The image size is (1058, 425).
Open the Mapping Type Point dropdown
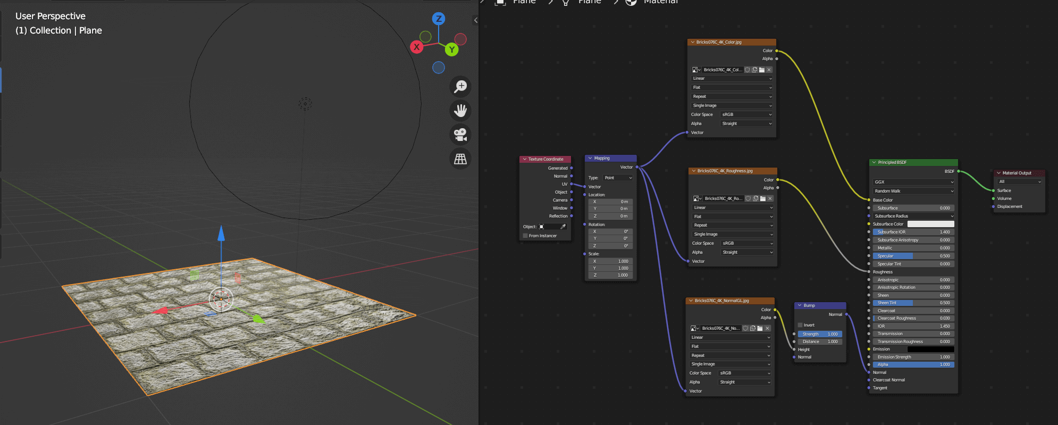[618, 178]
